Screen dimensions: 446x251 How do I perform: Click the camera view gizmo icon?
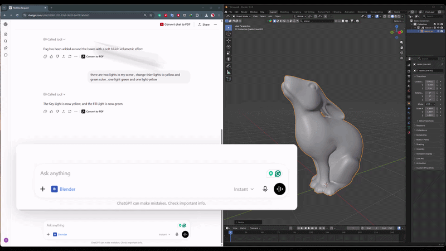401,53
